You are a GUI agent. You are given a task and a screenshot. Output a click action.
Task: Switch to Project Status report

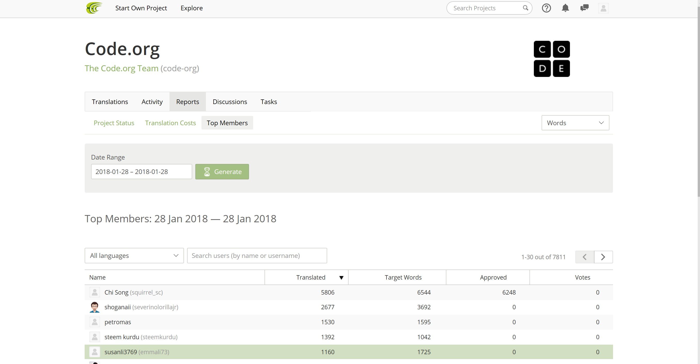114,123
